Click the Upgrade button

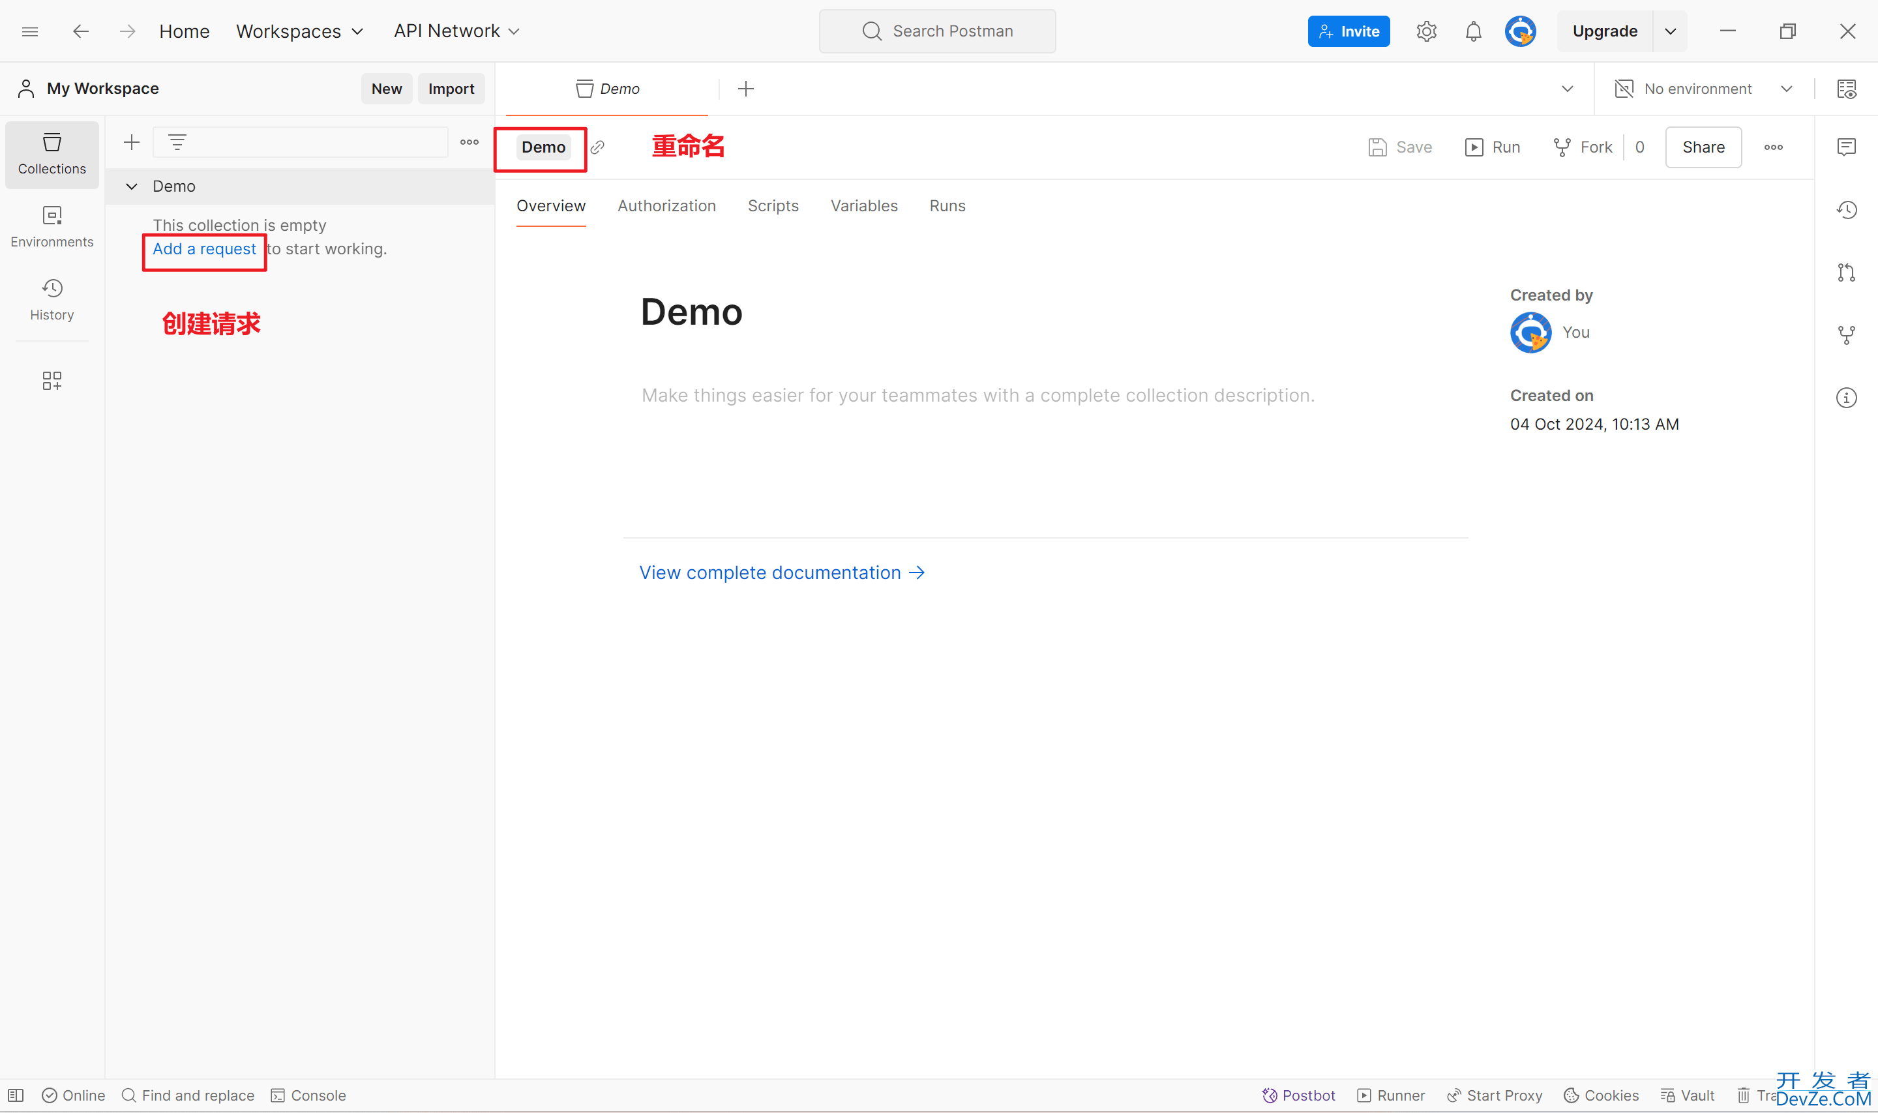tap(1605, 31)
